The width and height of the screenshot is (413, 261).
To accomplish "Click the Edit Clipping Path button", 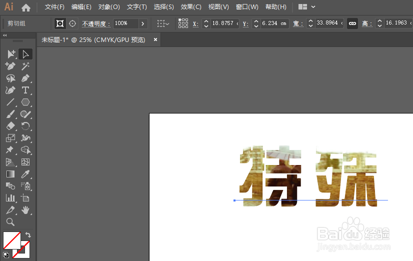I will 60,23.
